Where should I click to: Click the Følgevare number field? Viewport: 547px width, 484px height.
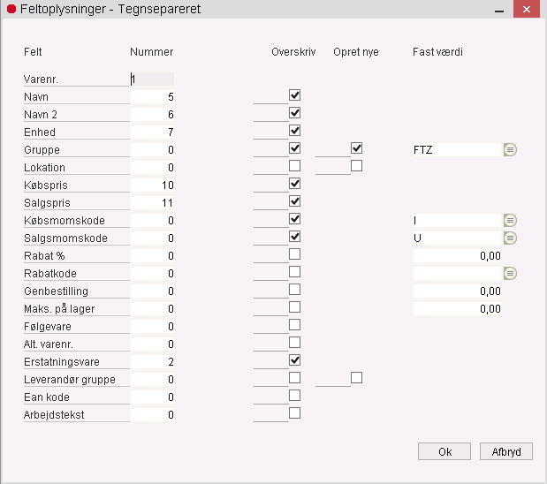pos(152,327)
